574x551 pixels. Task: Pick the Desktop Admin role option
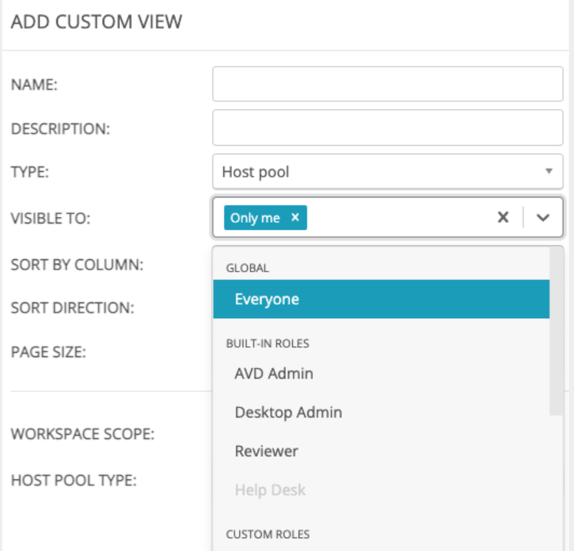point(288,412)
